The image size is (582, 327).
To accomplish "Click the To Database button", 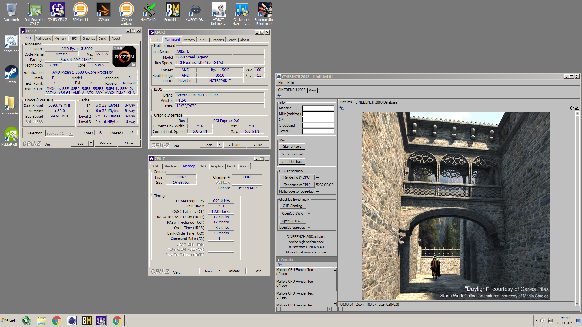I will click(292, 162).
